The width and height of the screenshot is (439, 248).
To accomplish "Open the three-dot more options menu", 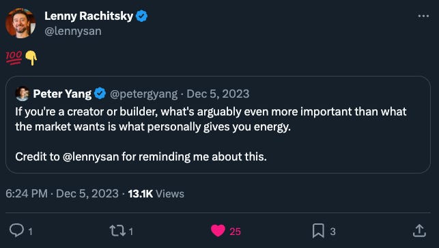I will (423, 16).
